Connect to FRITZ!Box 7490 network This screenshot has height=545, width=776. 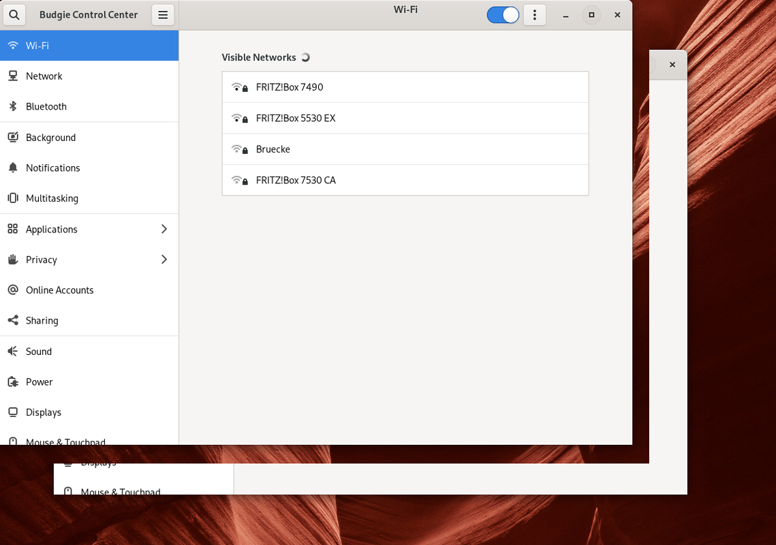(x=405, y=87)
